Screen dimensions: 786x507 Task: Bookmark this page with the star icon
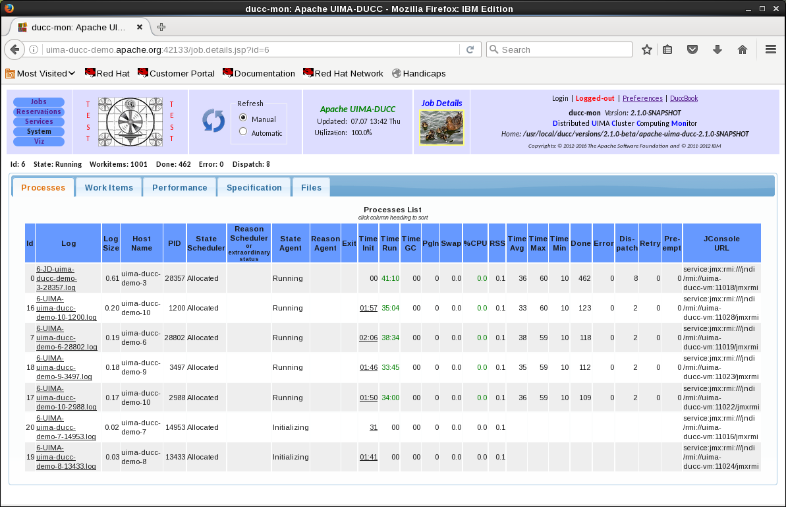tap(647, 49)
